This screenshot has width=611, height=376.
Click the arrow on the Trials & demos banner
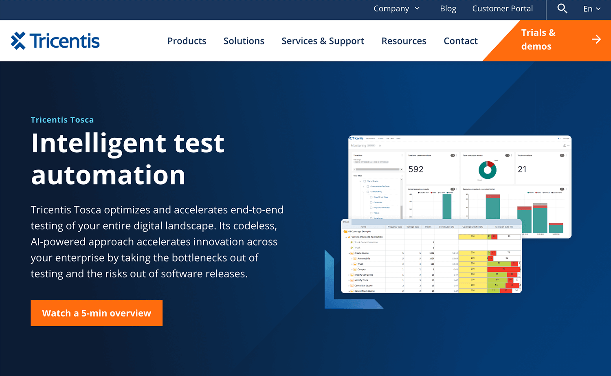[x=596, y=39]
